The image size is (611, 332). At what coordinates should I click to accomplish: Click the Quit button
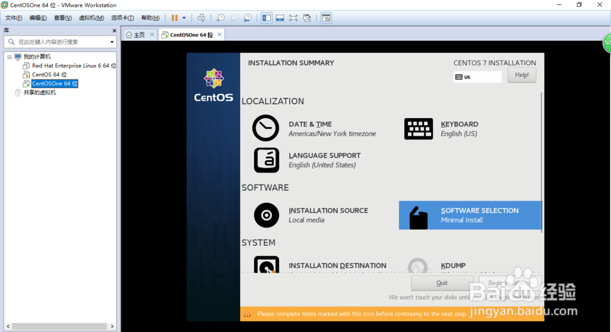click(x=442, y=283)
